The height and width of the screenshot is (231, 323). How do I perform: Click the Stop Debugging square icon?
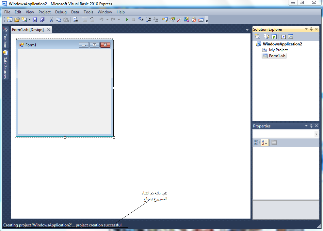(134, 20)
